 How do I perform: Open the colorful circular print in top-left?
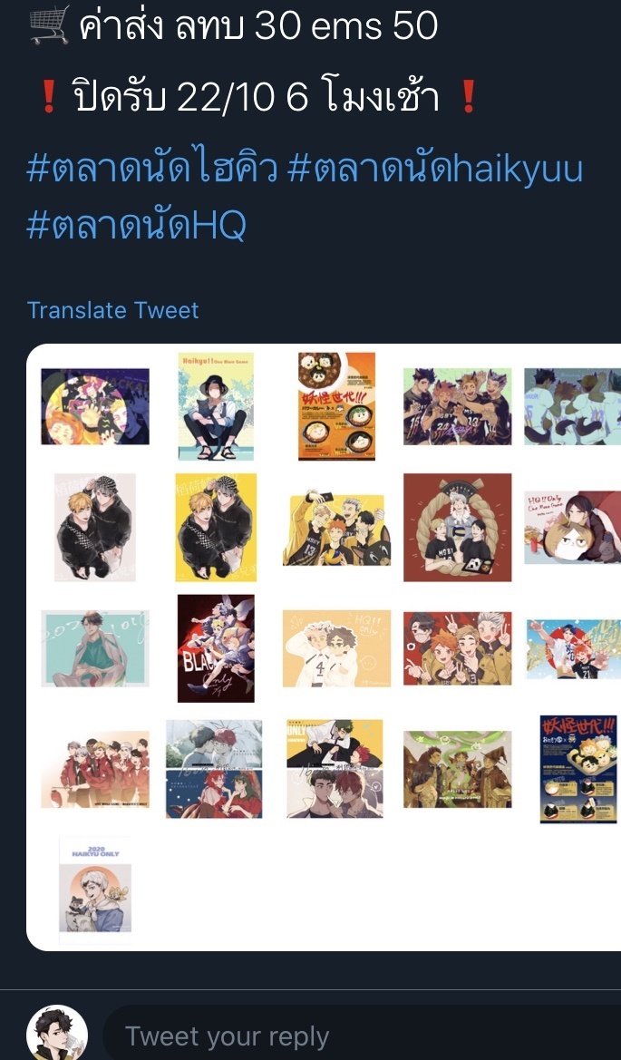tap(95, 406)
